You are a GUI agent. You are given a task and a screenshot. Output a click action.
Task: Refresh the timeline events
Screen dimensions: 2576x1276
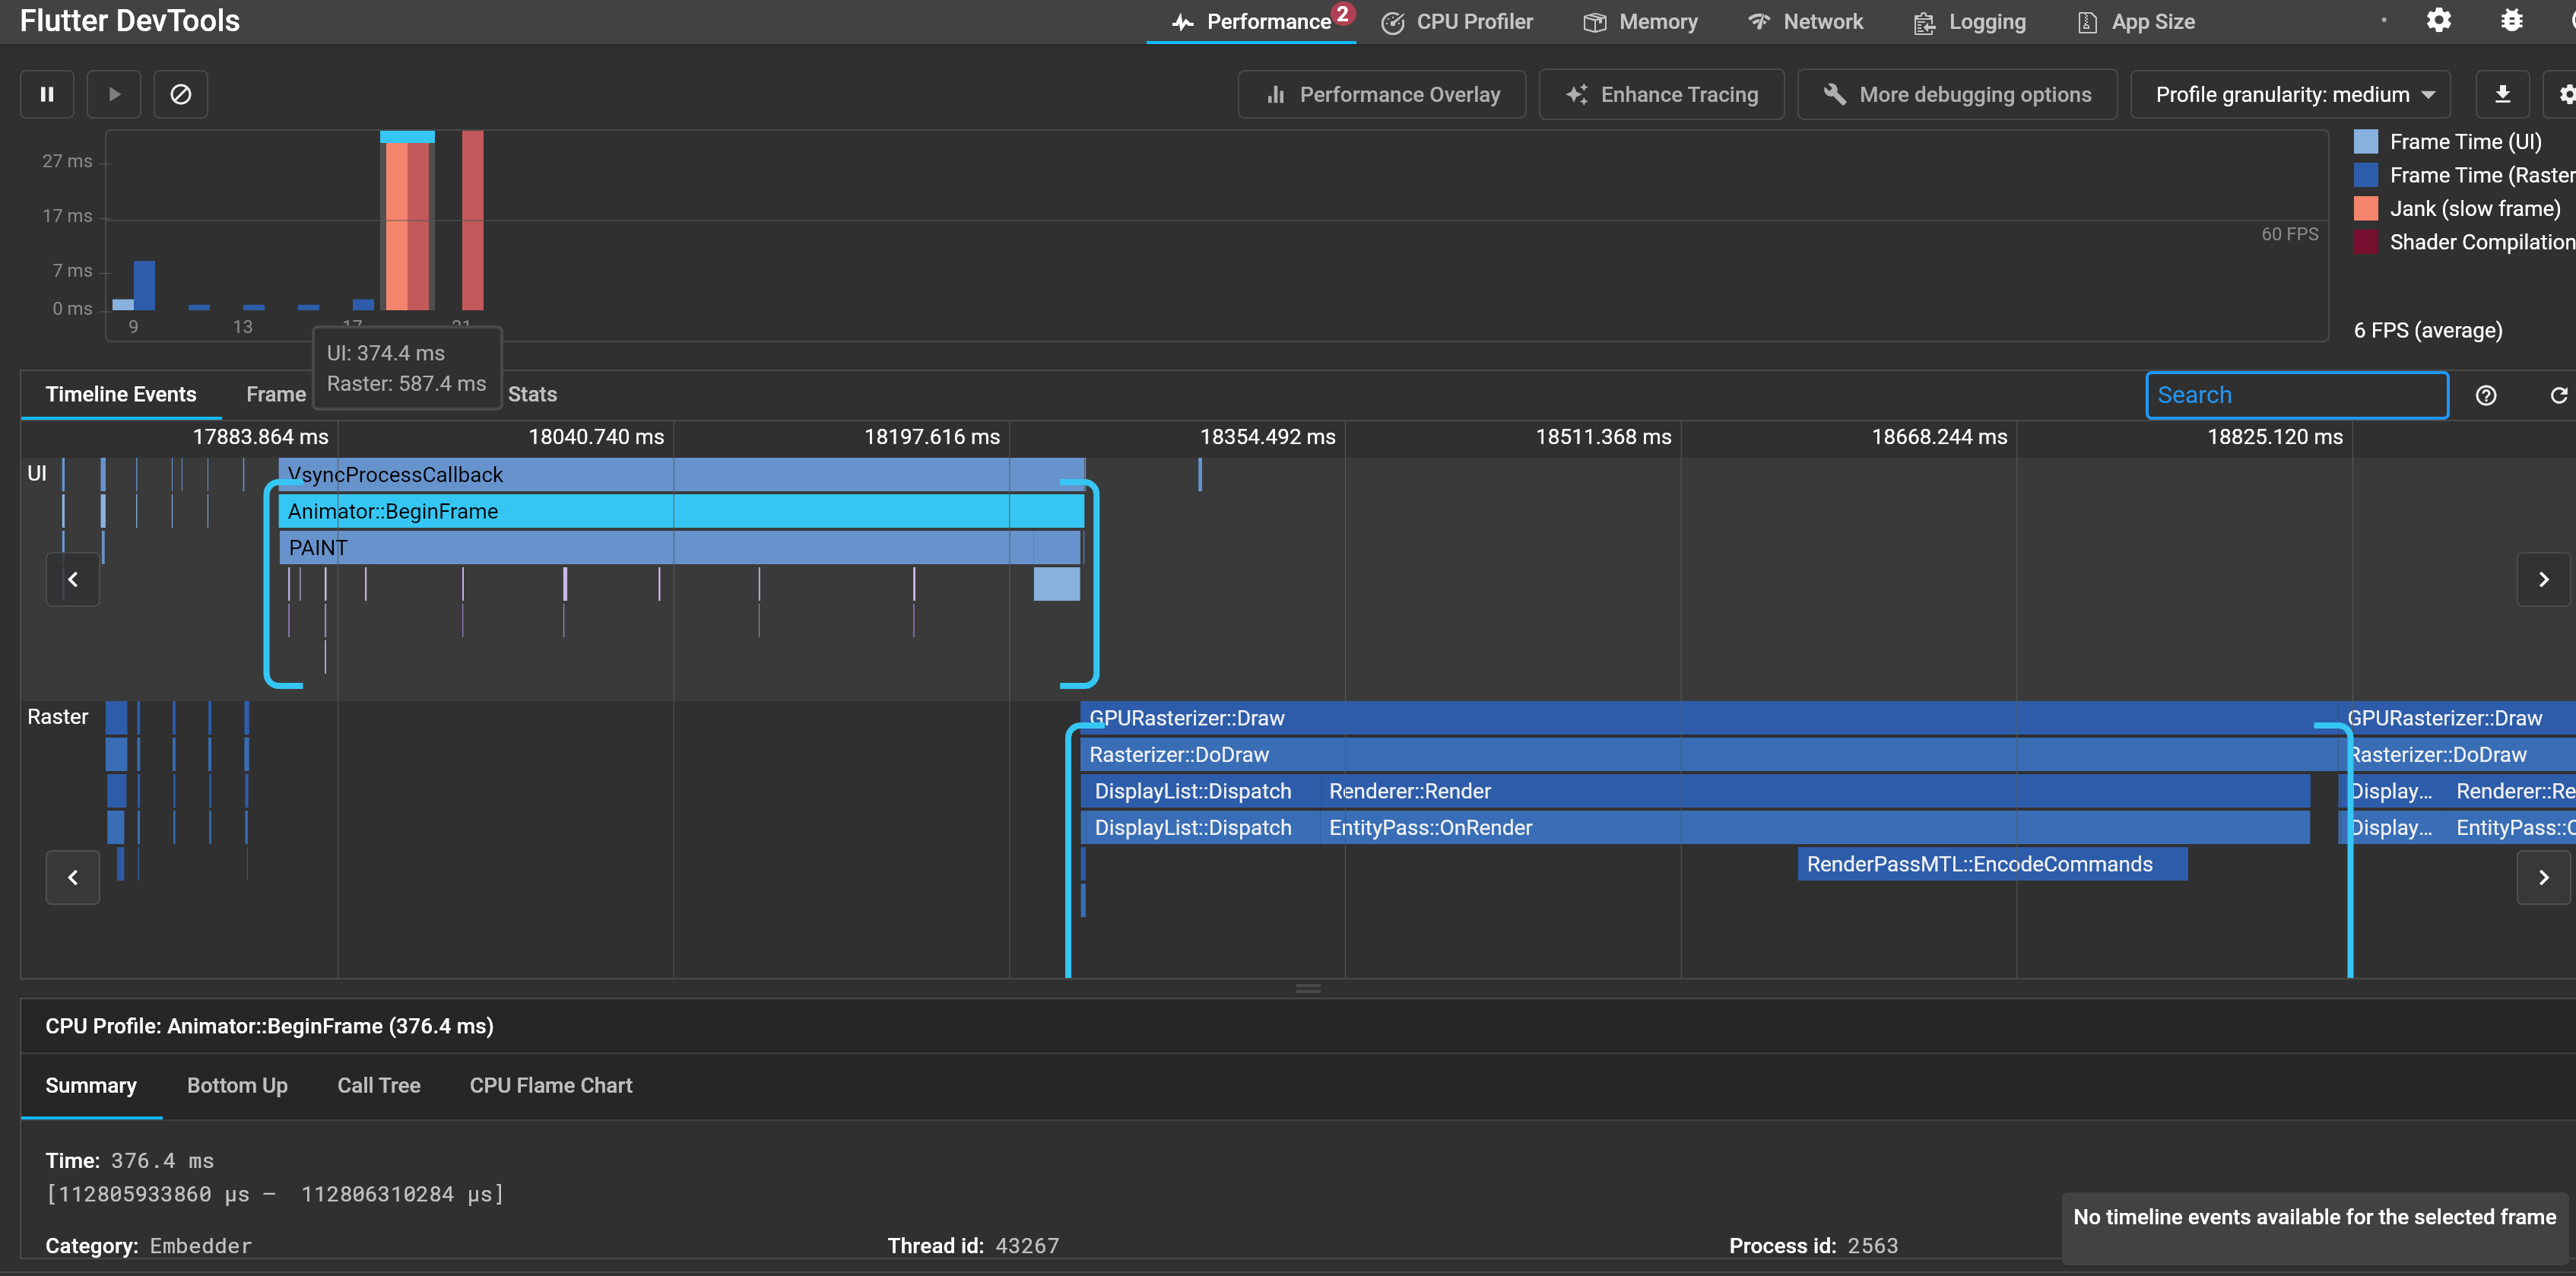[x=2558, y=395]
